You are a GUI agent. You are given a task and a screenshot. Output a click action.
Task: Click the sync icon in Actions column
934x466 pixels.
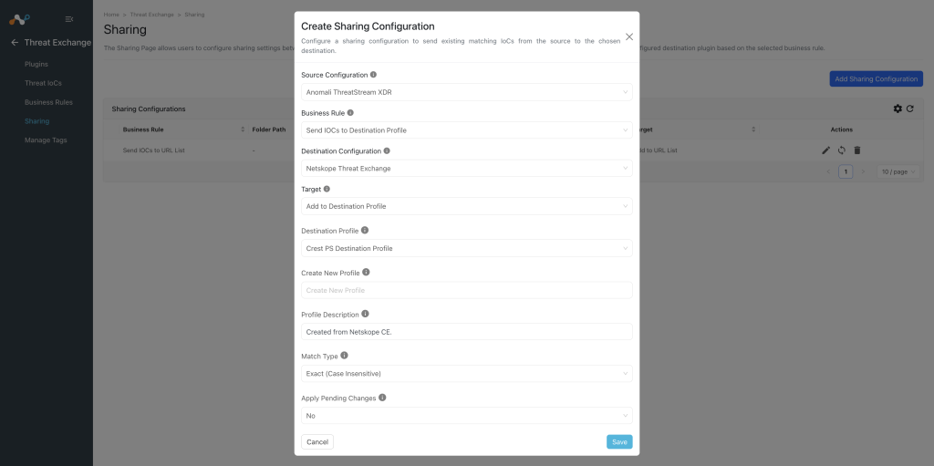click(841, 150)
